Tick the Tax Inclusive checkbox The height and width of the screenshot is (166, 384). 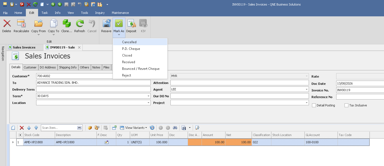pyautogui.click(x=346, y=105)
